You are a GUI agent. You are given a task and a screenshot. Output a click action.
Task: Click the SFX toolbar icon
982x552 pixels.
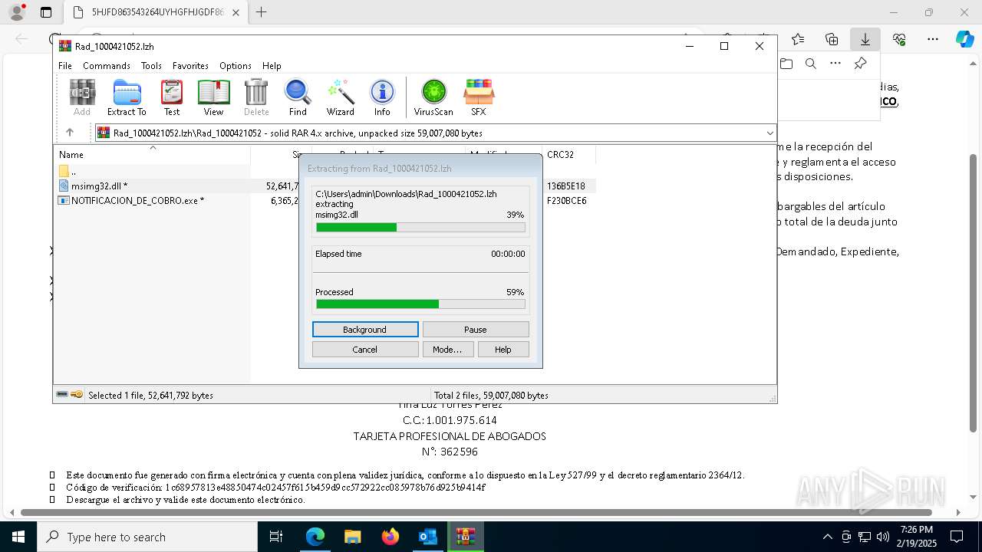479,97
